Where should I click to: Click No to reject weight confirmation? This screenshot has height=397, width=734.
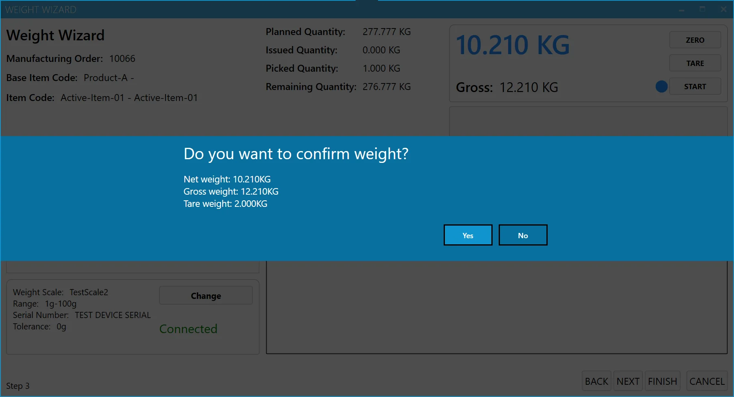click(x=523, y=235)
